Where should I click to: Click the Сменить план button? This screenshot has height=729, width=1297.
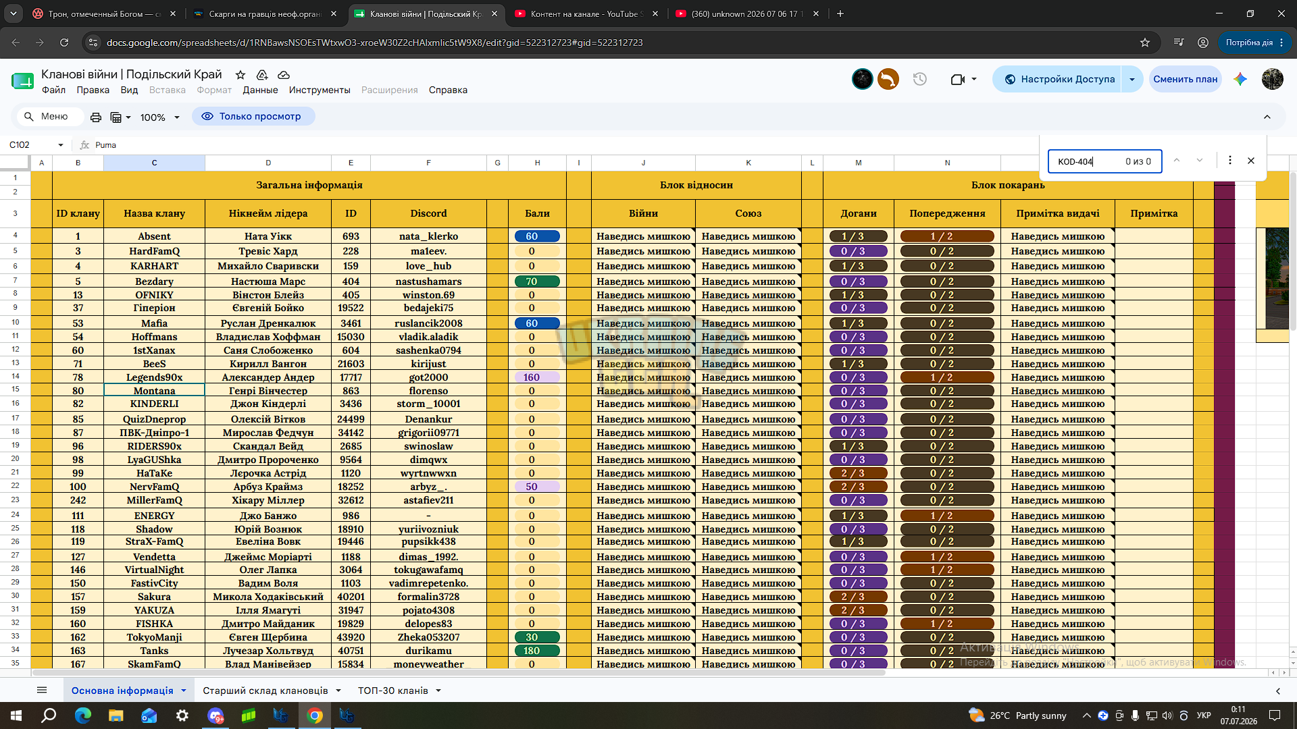(1186, 79)
